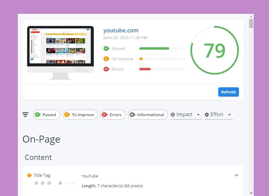
Task: Click the red Errors progress bar
Action: click(145, 69)
